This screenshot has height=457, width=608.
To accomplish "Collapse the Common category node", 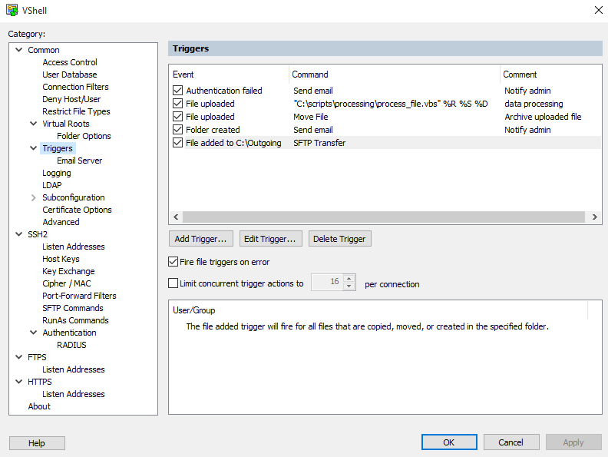I will pos(18,50).
